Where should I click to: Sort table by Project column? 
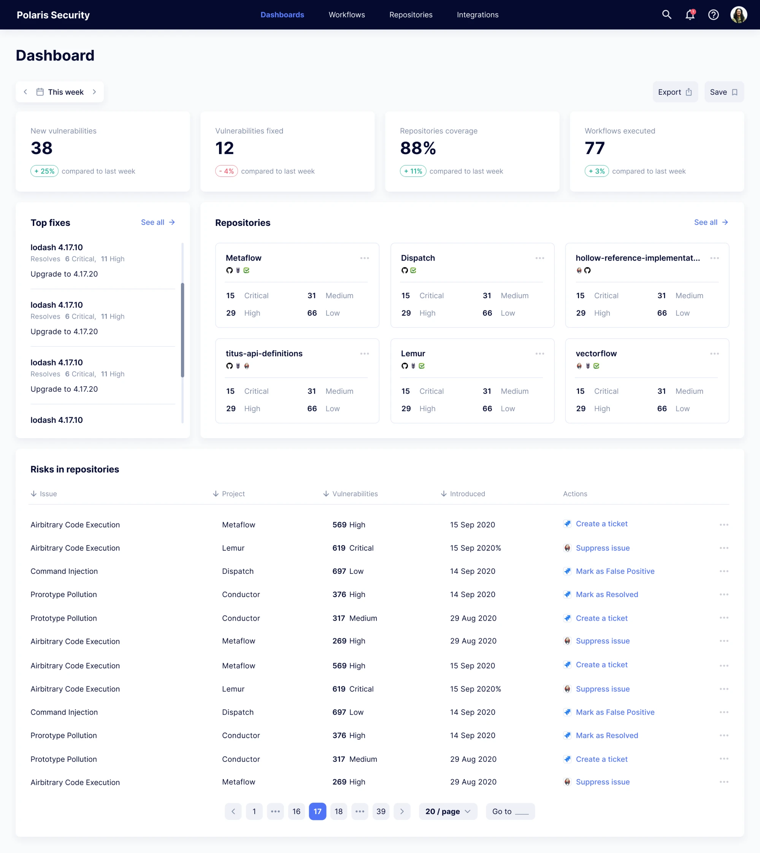pyautogui.click(x=228, y=494)
